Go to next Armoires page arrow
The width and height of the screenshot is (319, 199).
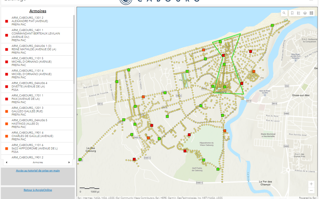pos(69,163)
